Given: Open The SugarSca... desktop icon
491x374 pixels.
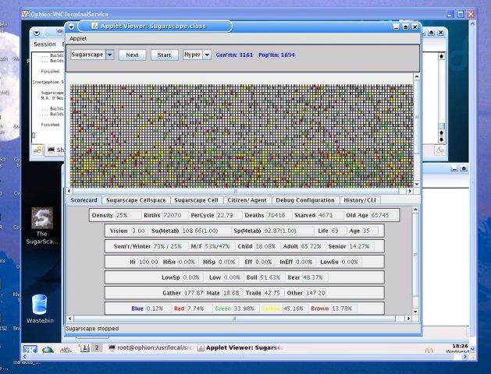Looking at the screenshot, I should point(41,226).
